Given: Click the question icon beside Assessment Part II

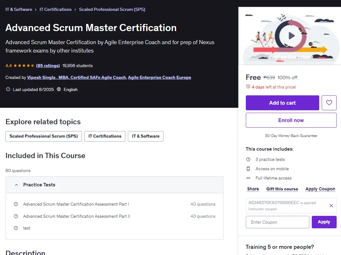Looking at the screenshot, I should click(x=16, y=216).
